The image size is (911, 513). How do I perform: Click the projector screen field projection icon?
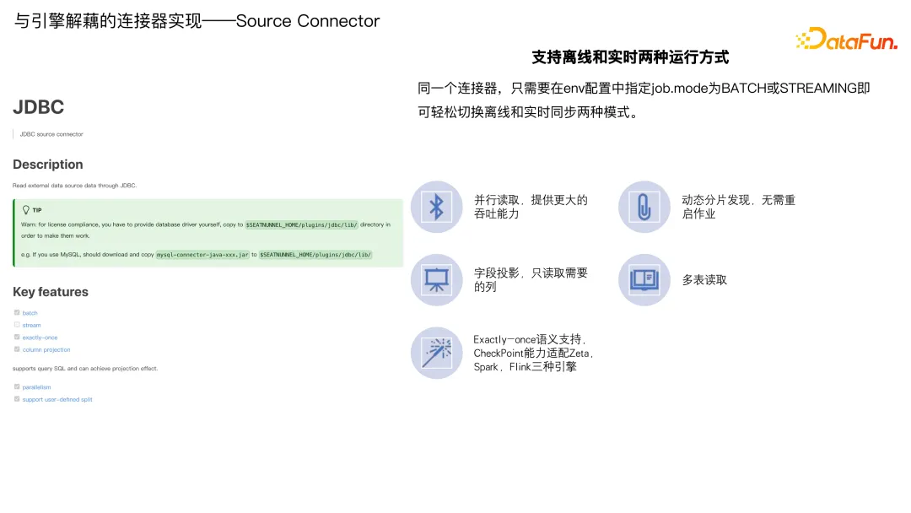pyautogui.click(x=436, y=280)
